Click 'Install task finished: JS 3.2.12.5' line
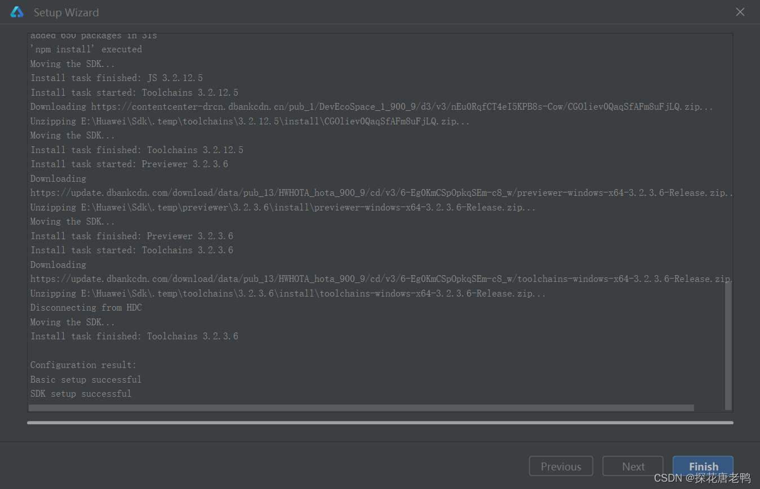 [117, 78]
